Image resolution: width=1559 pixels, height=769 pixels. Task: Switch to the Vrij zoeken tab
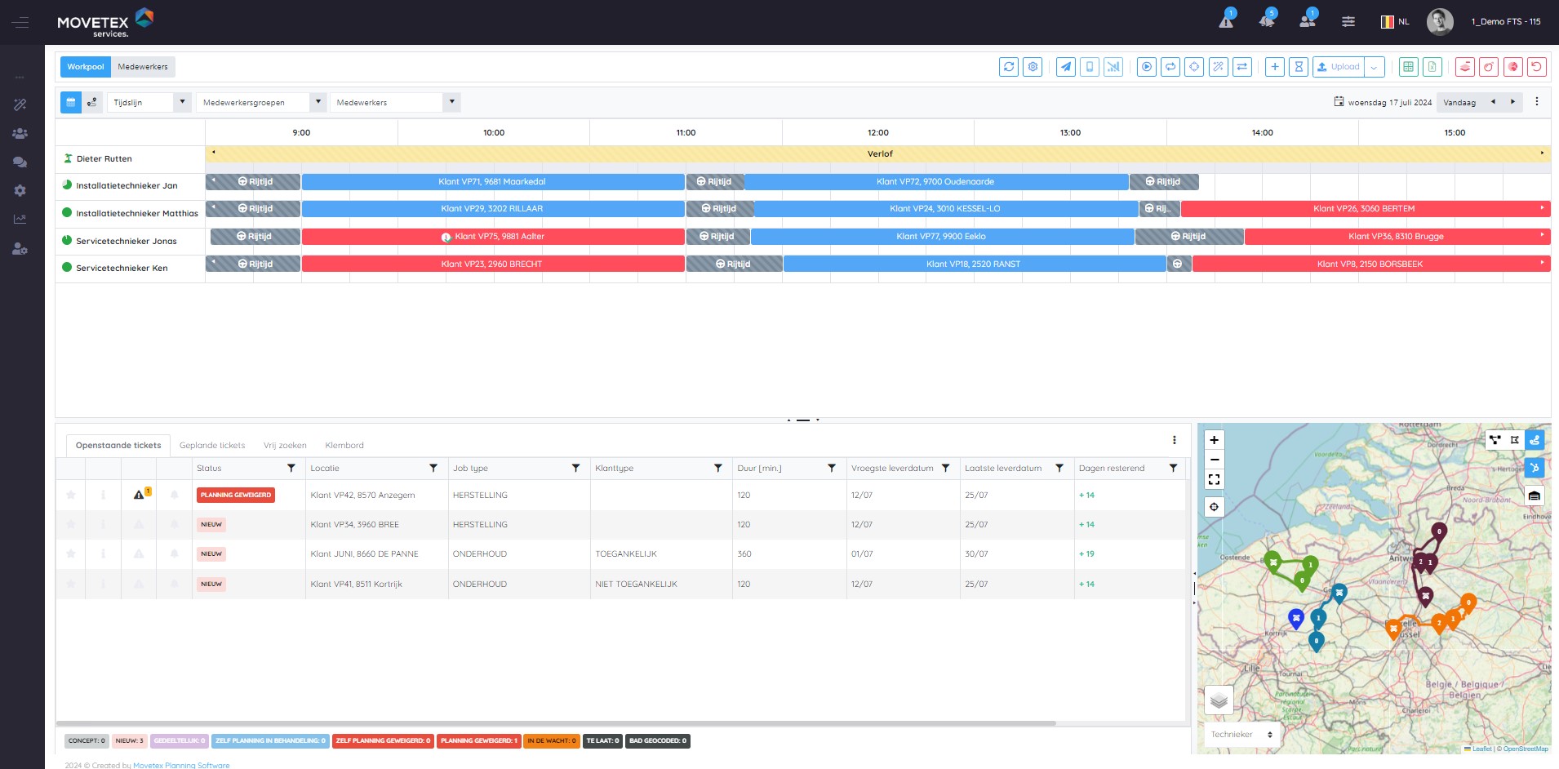click(x=285, y=446)
